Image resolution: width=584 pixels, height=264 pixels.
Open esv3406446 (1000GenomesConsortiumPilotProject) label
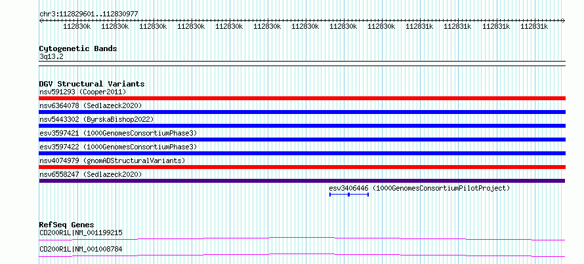pos(419,188)
